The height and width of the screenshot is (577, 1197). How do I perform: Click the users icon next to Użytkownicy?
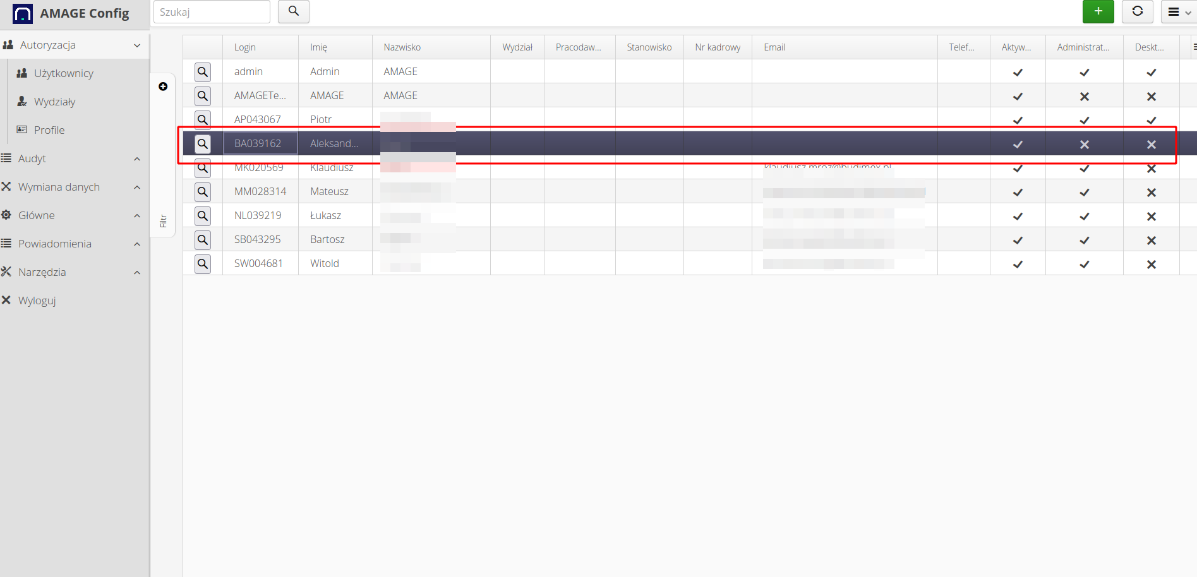tap(21, 73)
